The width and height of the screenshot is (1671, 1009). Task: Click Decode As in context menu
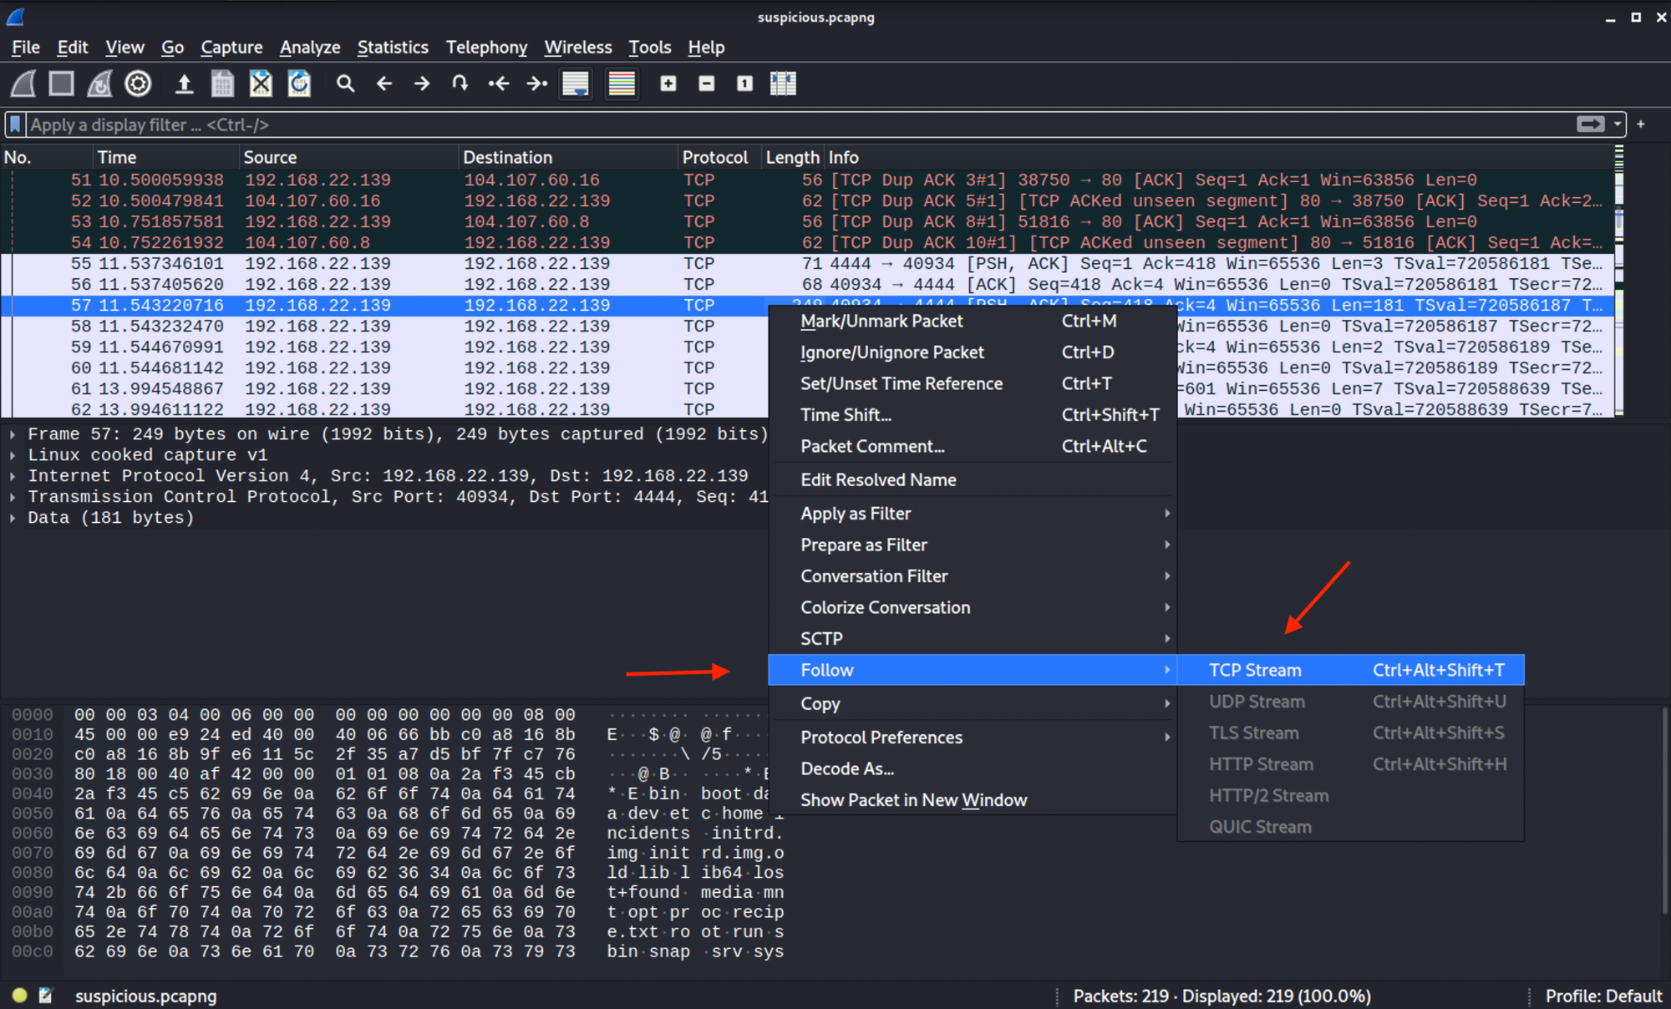pyautogui.click(x=973, y=768)
